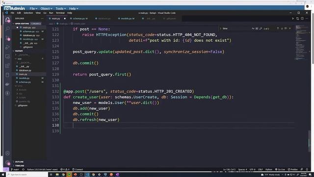Screen dimensions: 314x177
Task: Open main.py in Open Editors list
Action: tap(29, 28)
